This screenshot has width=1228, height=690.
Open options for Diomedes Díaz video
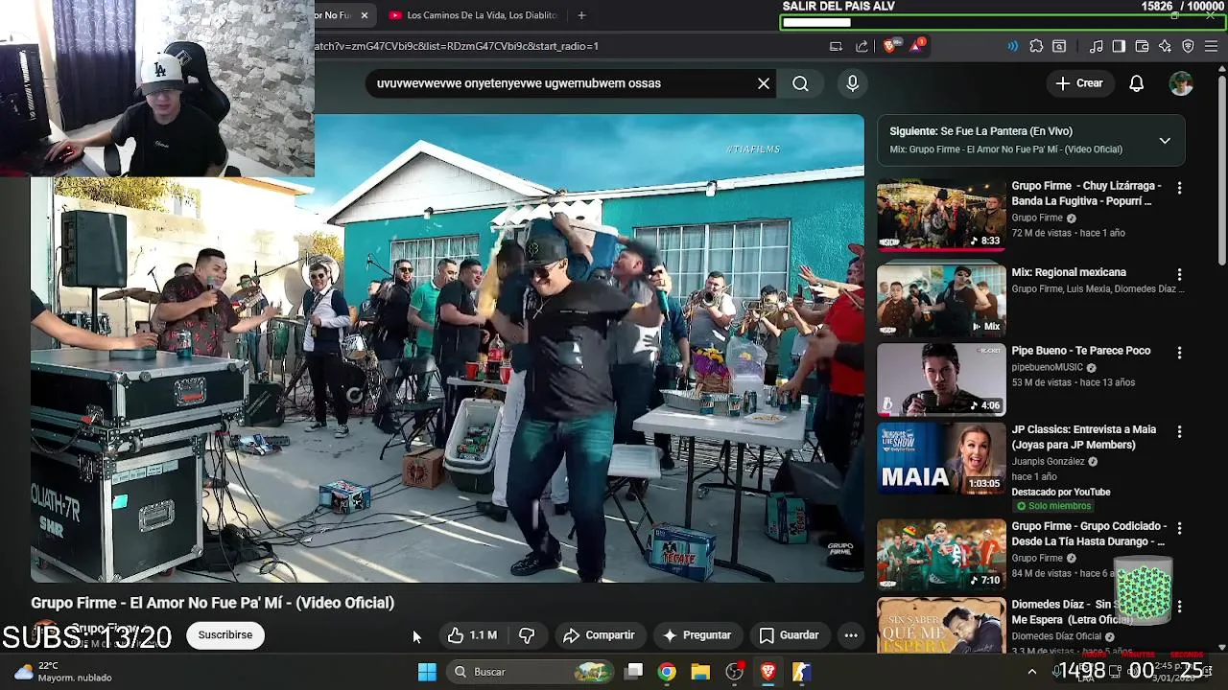1179,607
